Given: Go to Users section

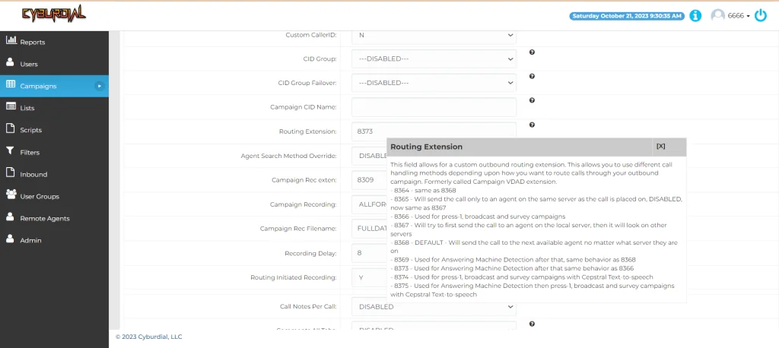Looking at the screenshot, I should tap(54, 64).
